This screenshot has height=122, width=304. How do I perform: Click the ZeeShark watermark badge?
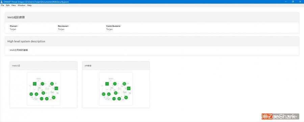pyautogui.click(x=280, y=116)
